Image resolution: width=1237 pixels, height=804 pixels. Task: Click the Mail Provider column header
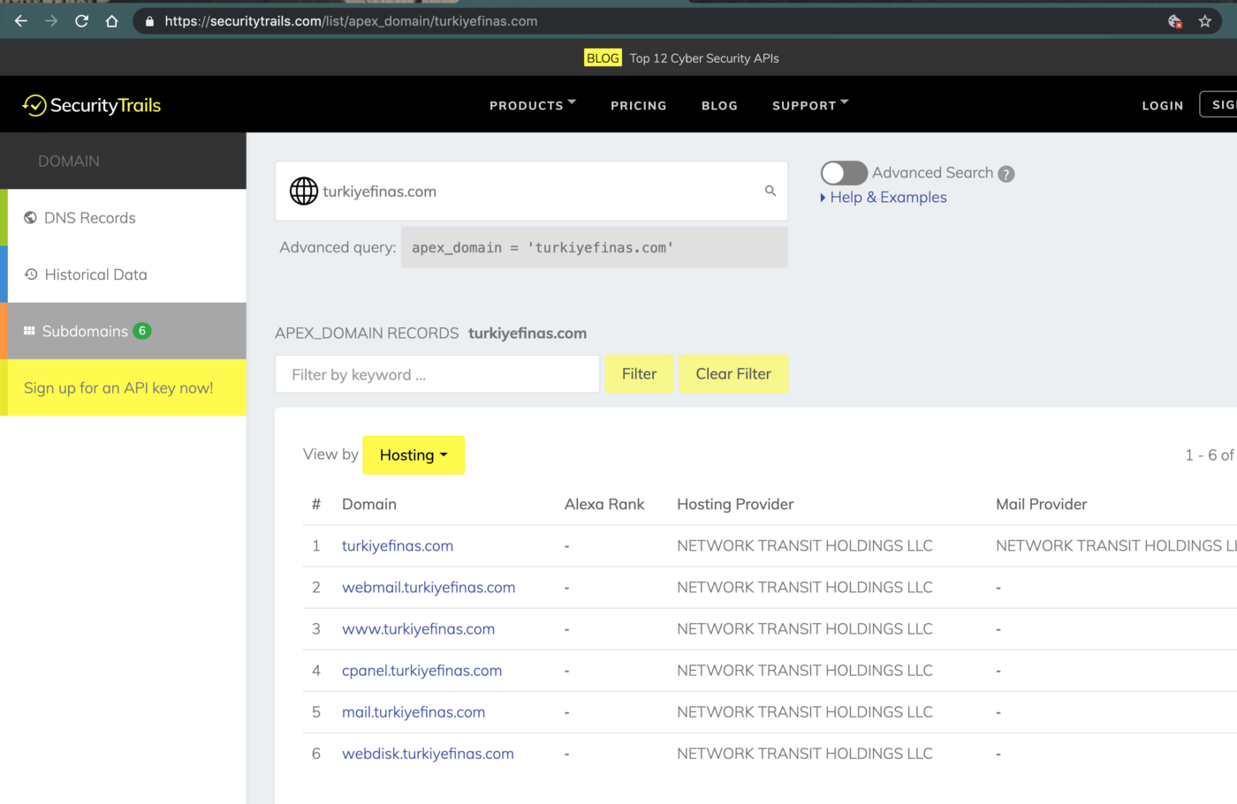pyautogui.click(x=1041, y=504)
